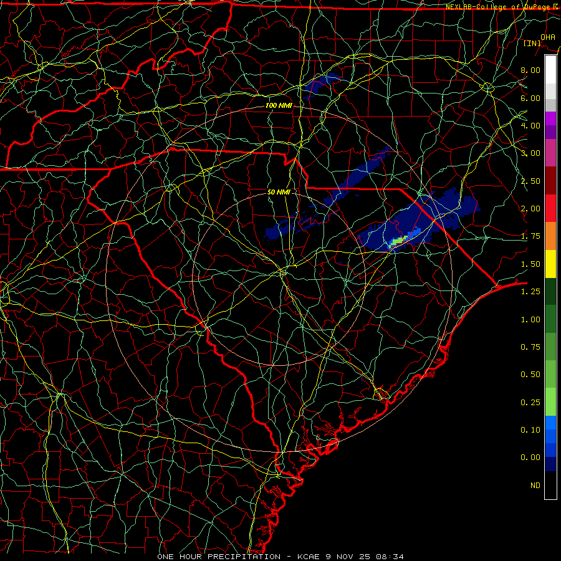Click the 1.50 scale value
561x561 pixels.
pos(530,264)
